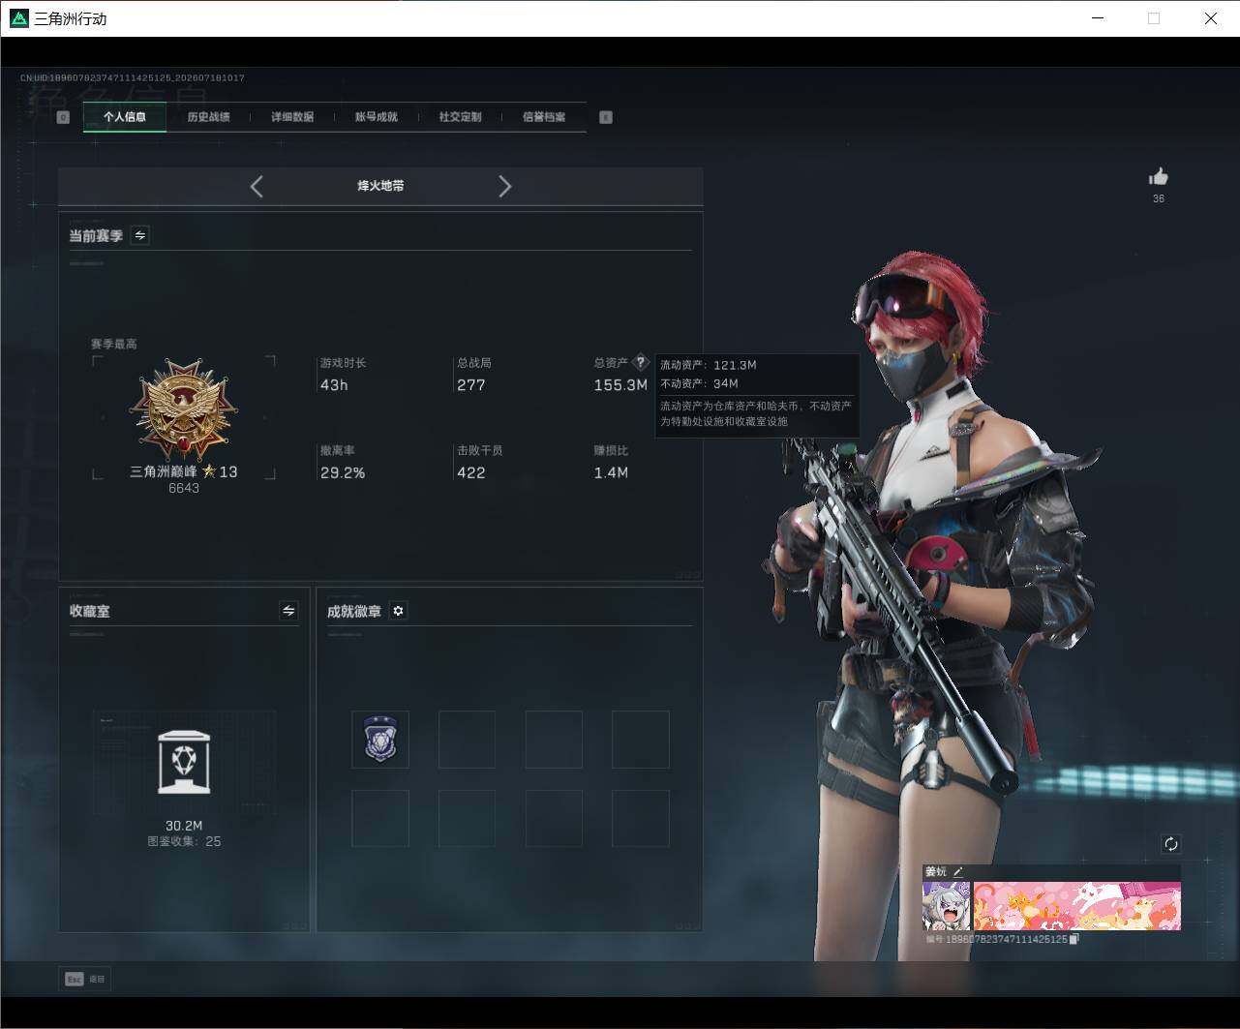Screen dimensions: 1240x1029
Task: Toggle the 当前赛季 season switch icon
Action: 140,235
